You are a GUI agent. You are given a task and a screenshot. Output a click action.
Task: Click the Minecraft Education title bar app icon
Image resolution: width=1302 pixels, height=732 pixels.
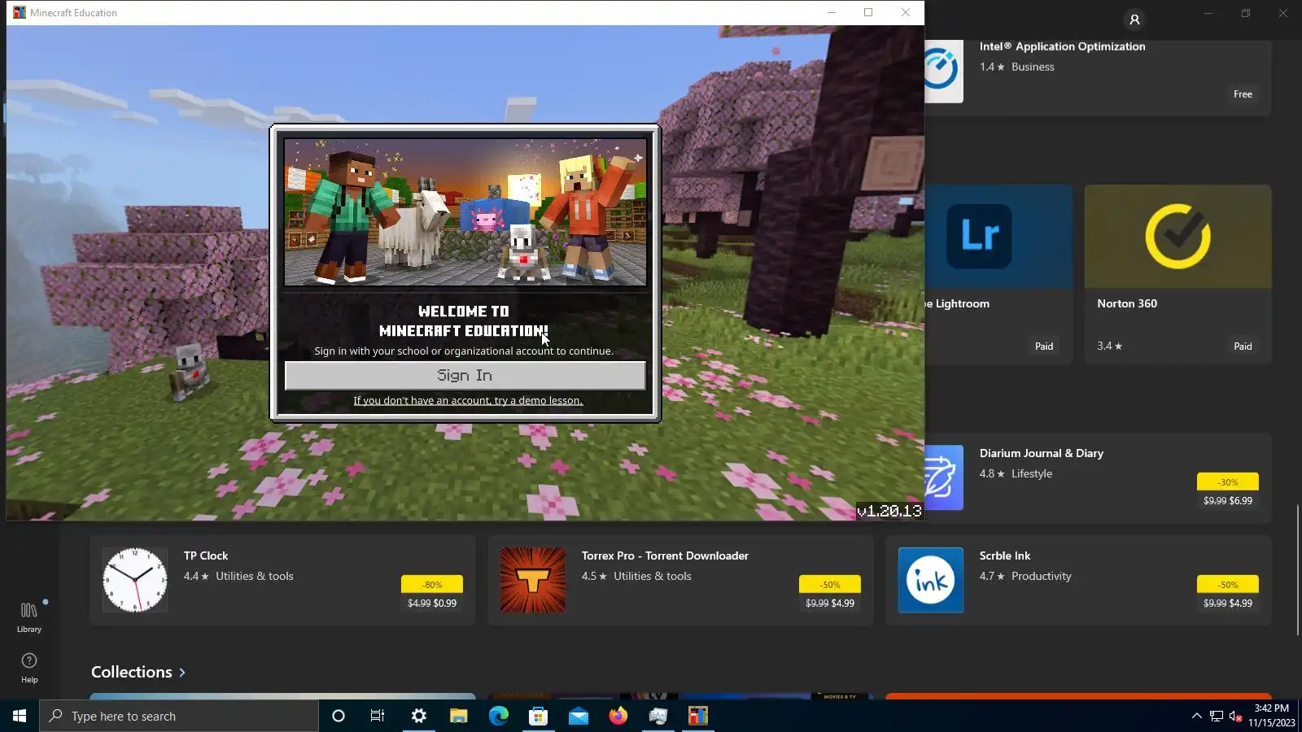pos(19,12)
